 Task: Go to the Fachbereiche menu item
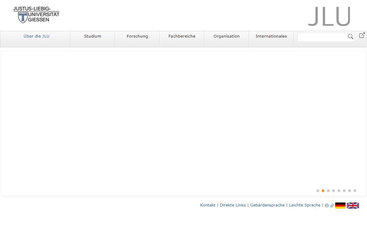pos(182,36)
